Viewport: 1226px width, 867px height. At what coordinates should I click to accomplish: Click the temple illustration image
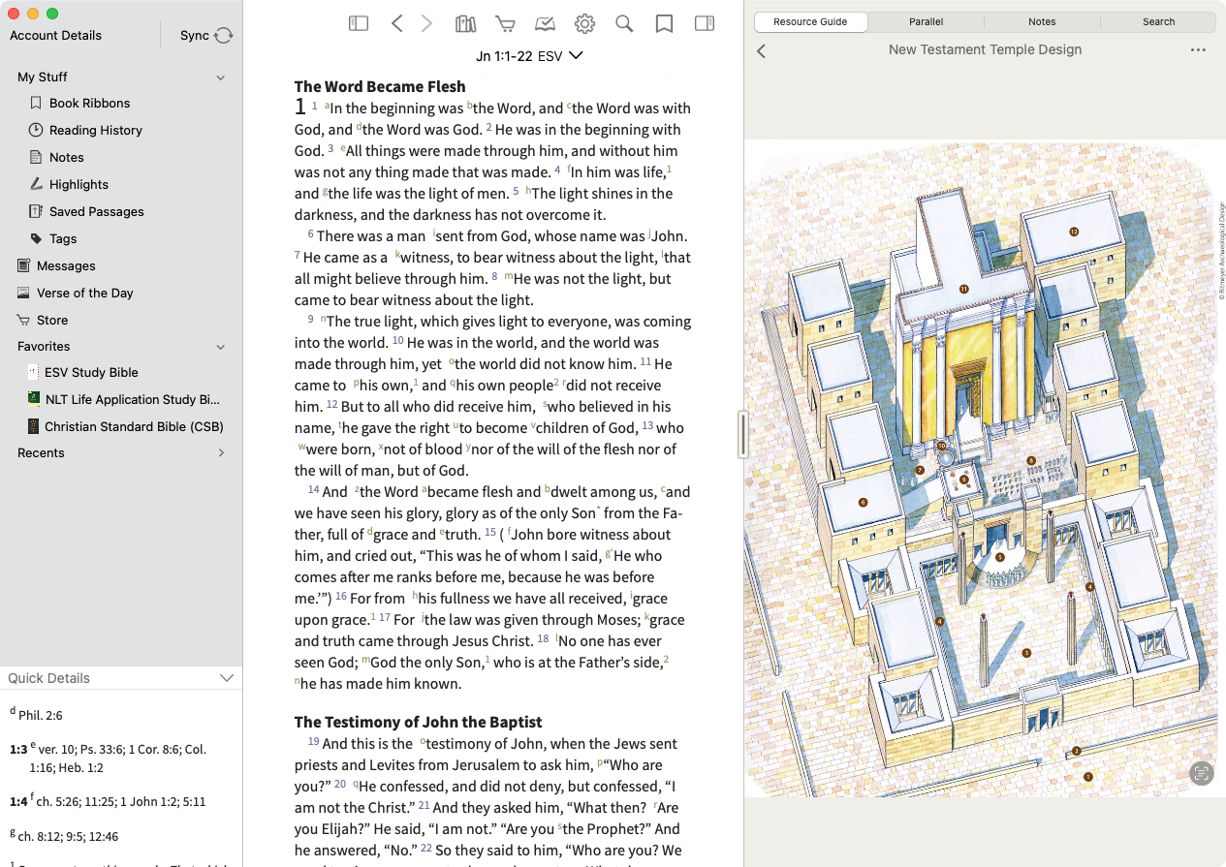pos(985,468)
